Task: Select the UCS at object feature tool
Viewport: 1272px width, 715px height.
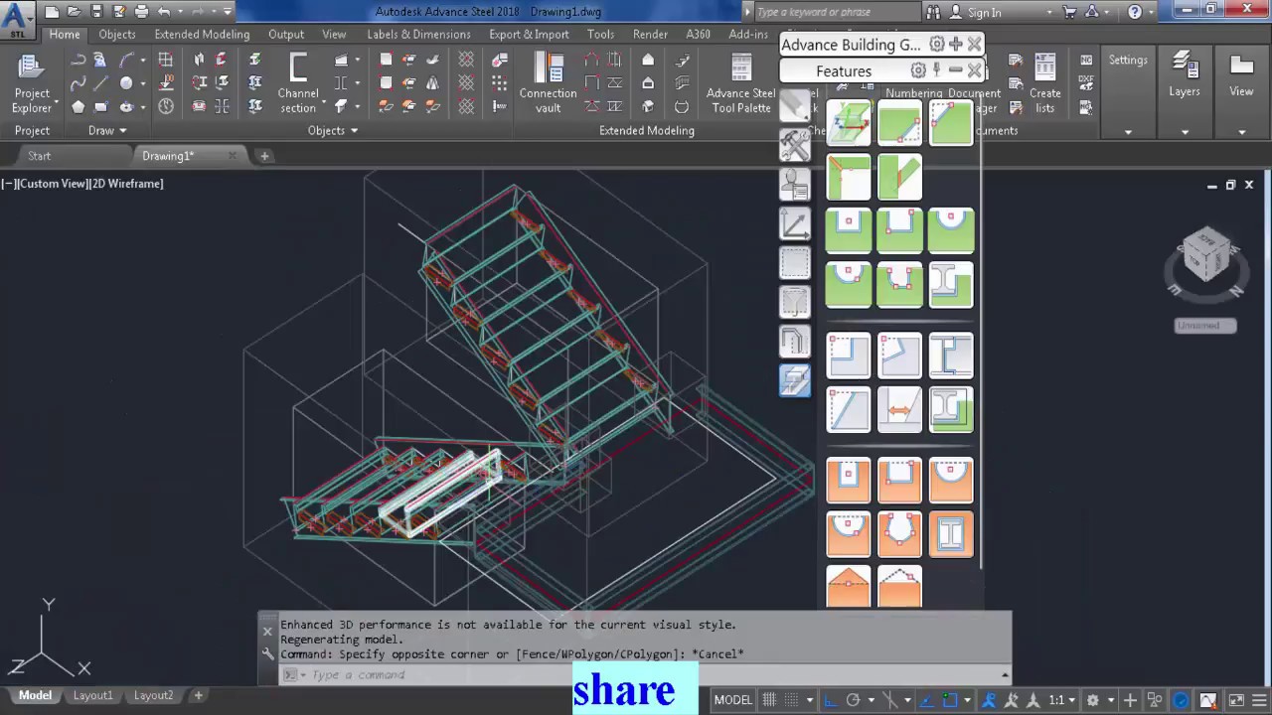Action: (x=849, y=123)
